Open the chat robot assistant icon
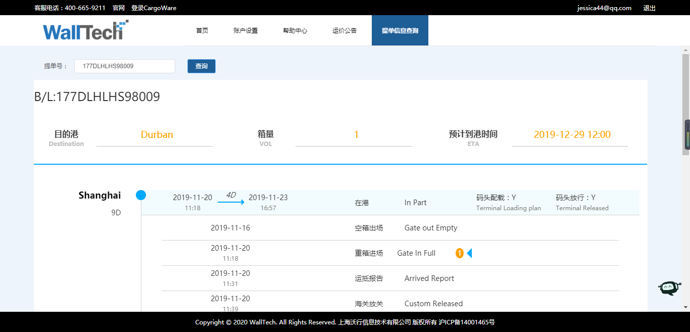690x332 pixels. coord(669,288)
